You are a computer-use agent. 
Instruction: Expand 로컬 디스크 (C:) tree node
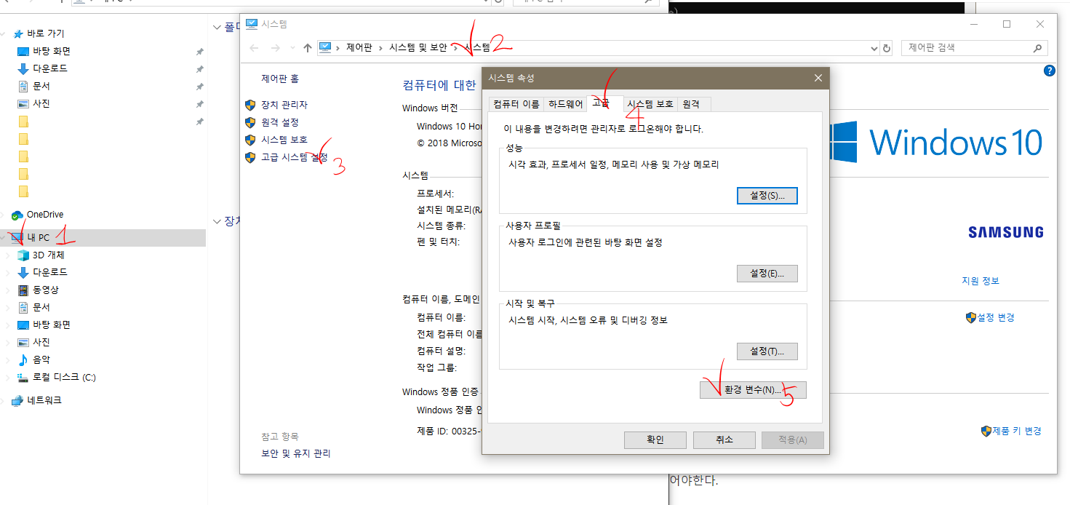click(9, 377)
